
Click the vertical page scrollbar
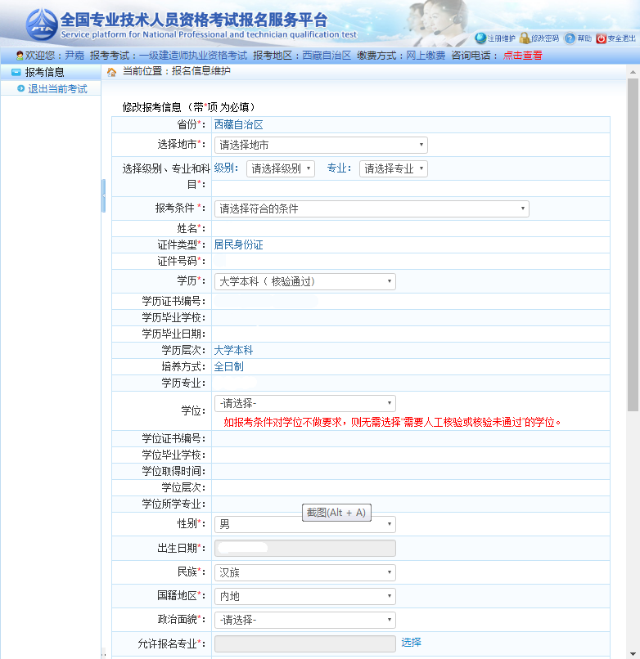(633, 245)
